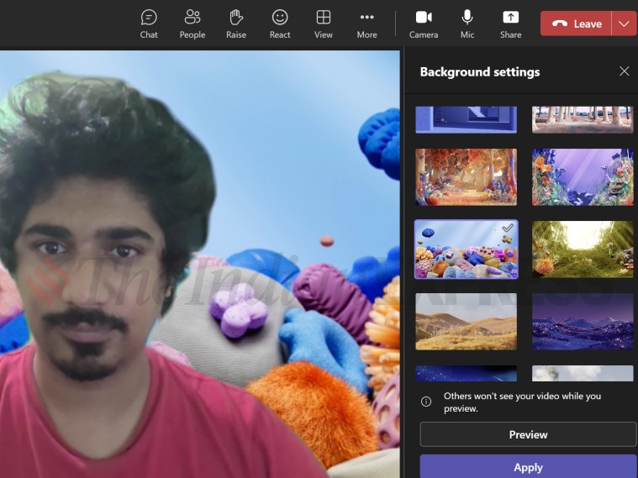Toggle the Camera on or off

click(424, 24)
